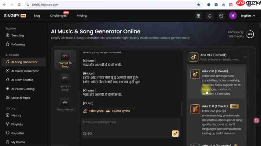Select AI Song Generator in sidebar

[x=24, y=62]
